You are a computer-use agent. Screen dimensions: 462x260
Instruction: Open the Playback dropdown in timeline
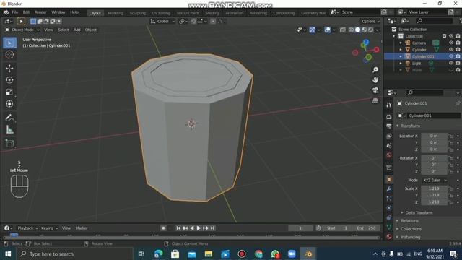[x=27, y=228]
